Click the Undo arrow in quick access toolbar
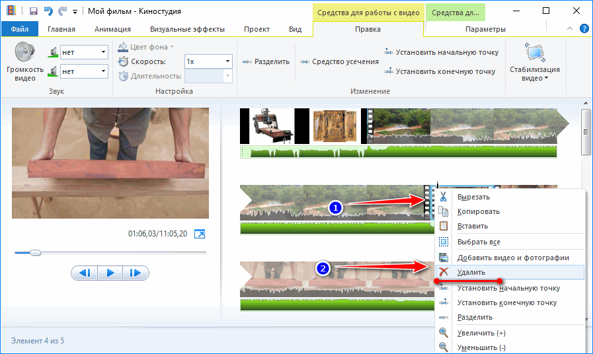 [x=48, y=11]
